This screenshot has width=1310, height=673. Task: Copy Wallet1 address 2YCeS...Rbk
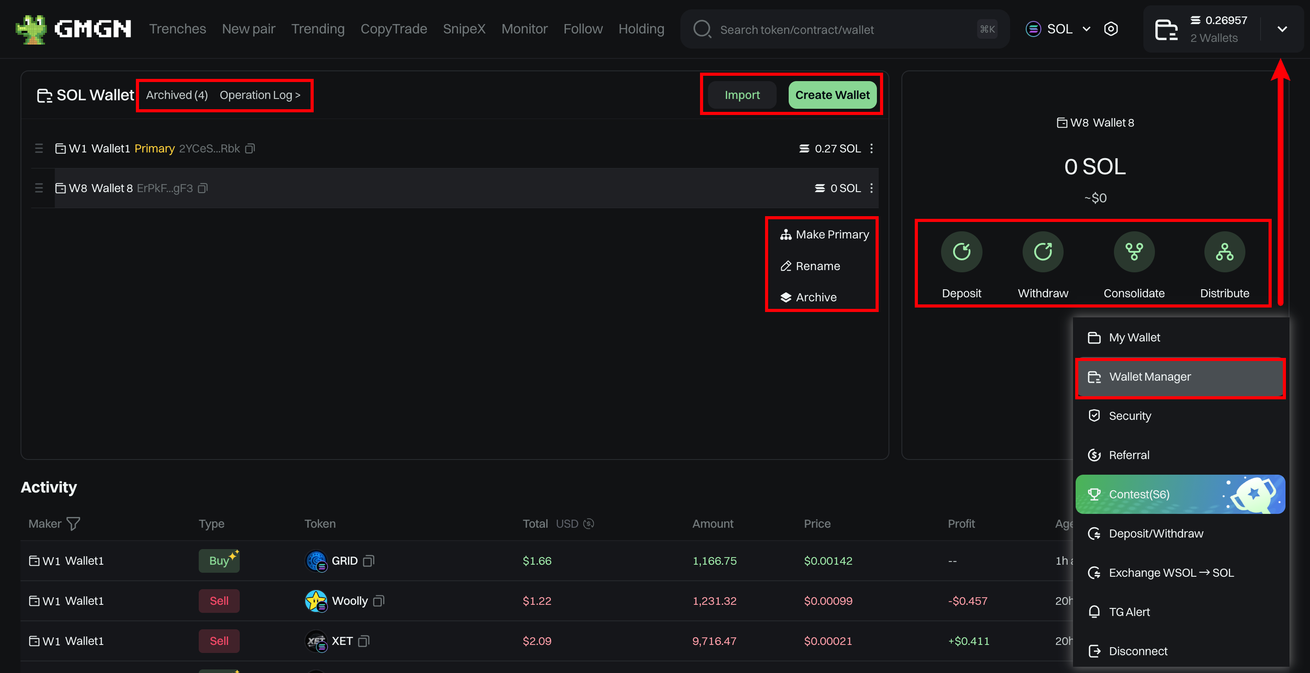(x=250, y=148)
